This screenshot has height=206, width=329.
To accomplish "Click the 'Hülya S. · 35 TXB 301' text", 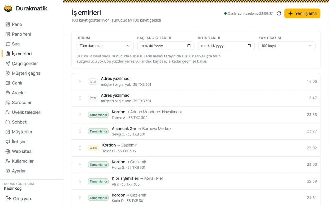I will pos(128,168).
